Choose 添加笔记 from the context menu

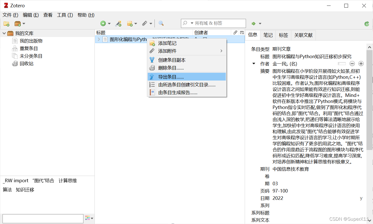[x=187, y=43]
